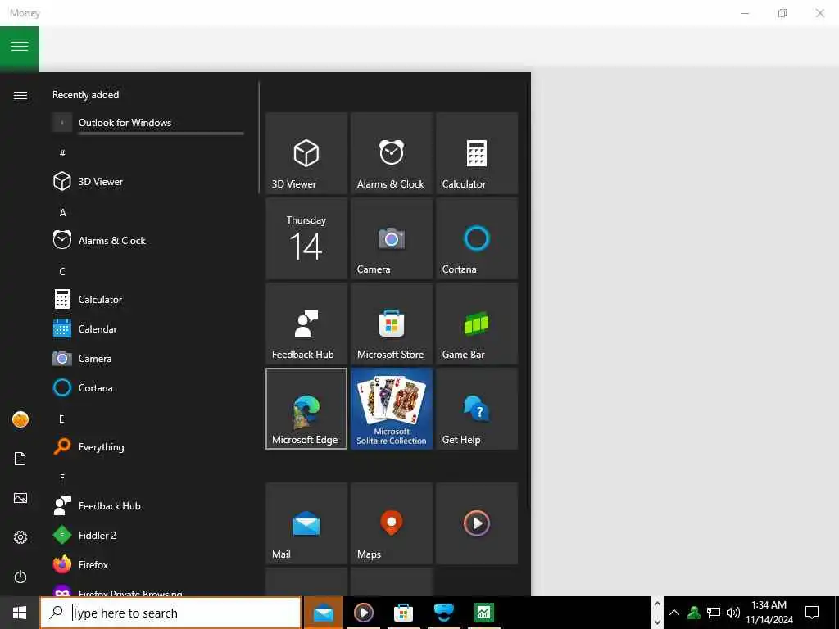Open the user account avatar in Start

tap(20, 419)
